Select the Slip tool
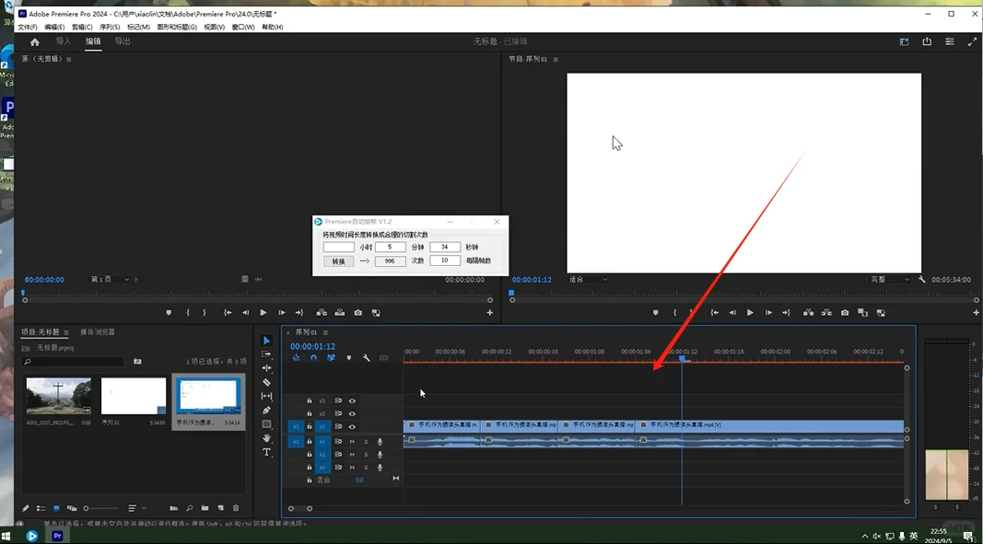The height and width of the screenshot is (544, 983). tap(266, 396)
